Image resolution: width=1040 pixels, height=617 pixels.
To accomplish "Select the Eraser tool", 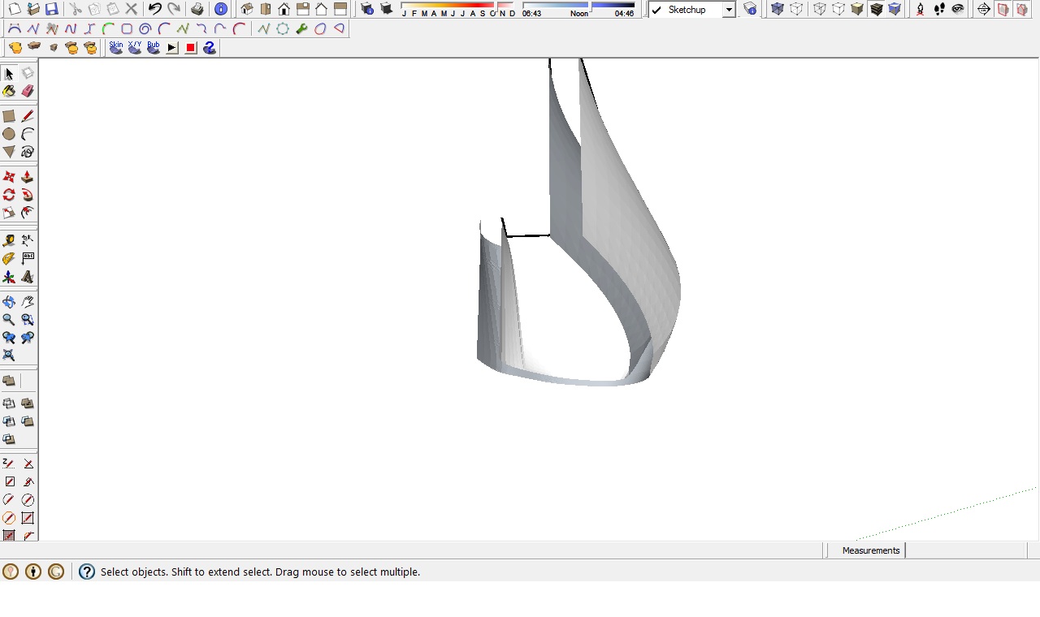I will [28, 92].
